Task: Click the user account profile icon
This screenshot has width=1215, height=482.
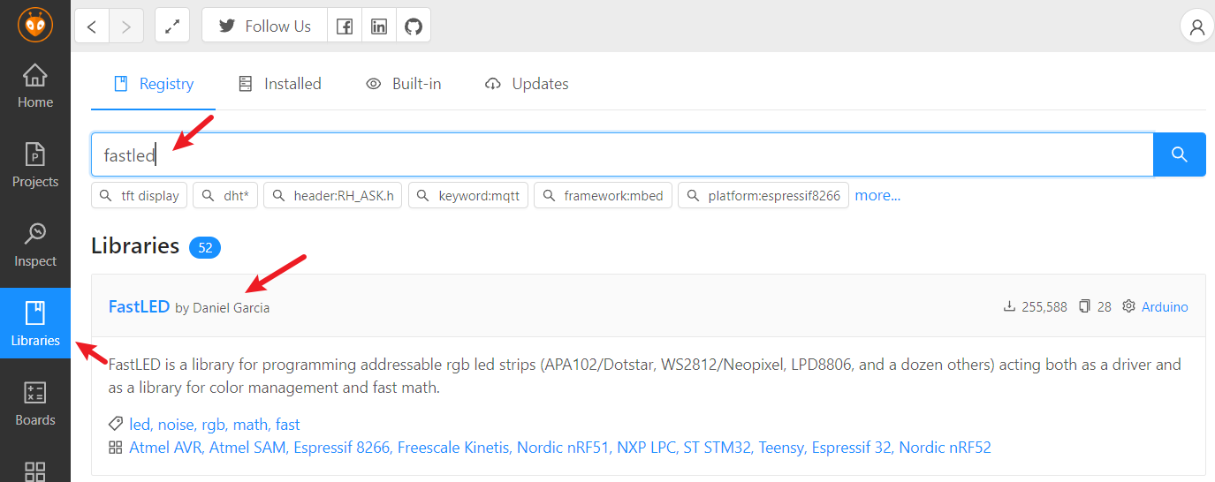Action: click(x=1197, y=26)
